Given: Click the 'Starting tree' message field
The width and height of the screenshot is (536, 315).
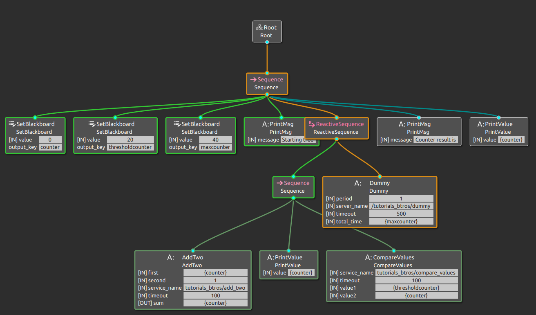Looking at the screenshot, I should tap(298, 139).
